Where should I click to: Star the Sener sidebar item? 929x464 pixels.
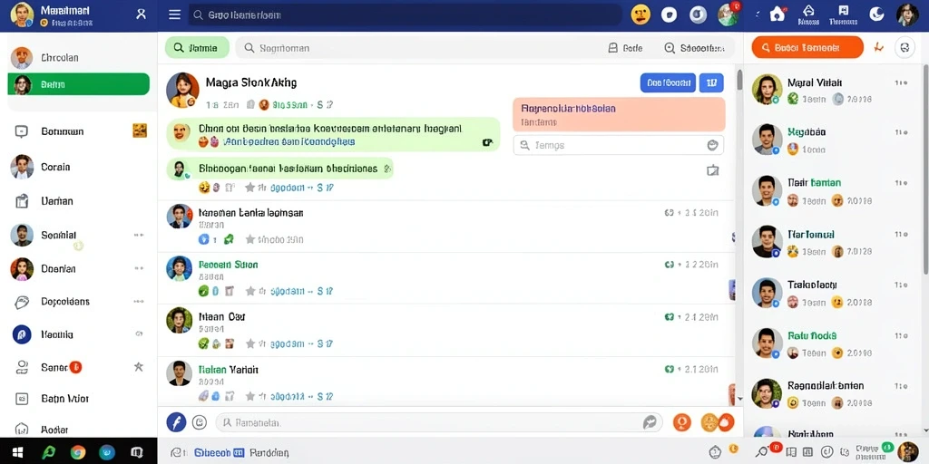point(139,367)
